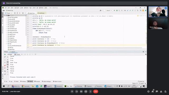Image resolution: width=169 pixels, height=95 pixels.
Task: Open the Meet chat panel icon
Action: (157, 92)
